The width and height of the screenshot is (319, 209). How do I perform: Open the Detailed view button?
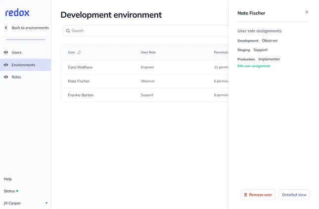coord(294,195)
